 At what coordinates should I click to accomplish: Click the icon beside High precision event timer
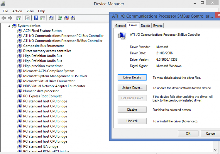coord(20,66)
